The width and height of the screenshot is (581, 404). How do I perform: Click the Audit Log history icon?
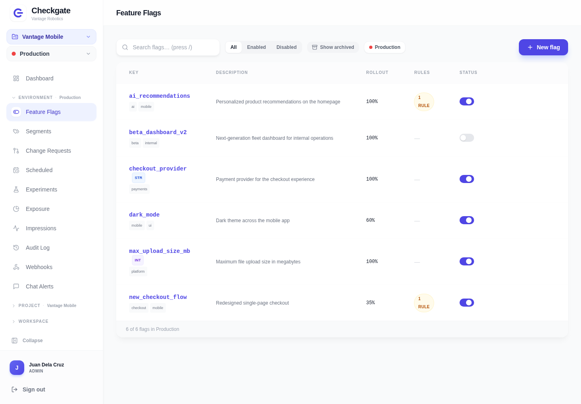coord(16,248)
